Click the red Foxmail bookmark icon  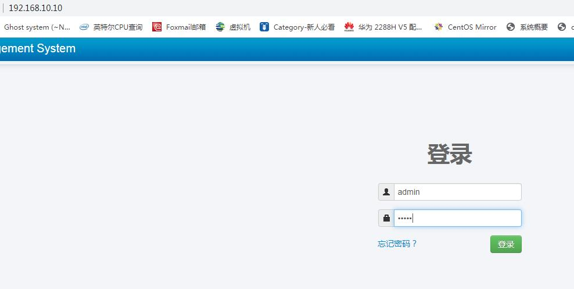point(157,27)
